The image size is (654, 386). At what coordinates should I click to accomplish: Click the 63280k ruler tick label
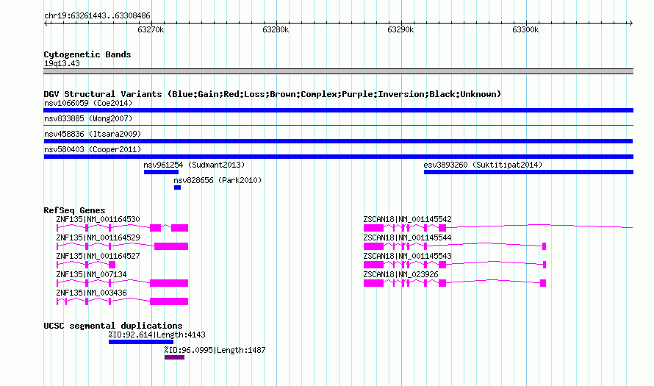(x=276, y=29)
